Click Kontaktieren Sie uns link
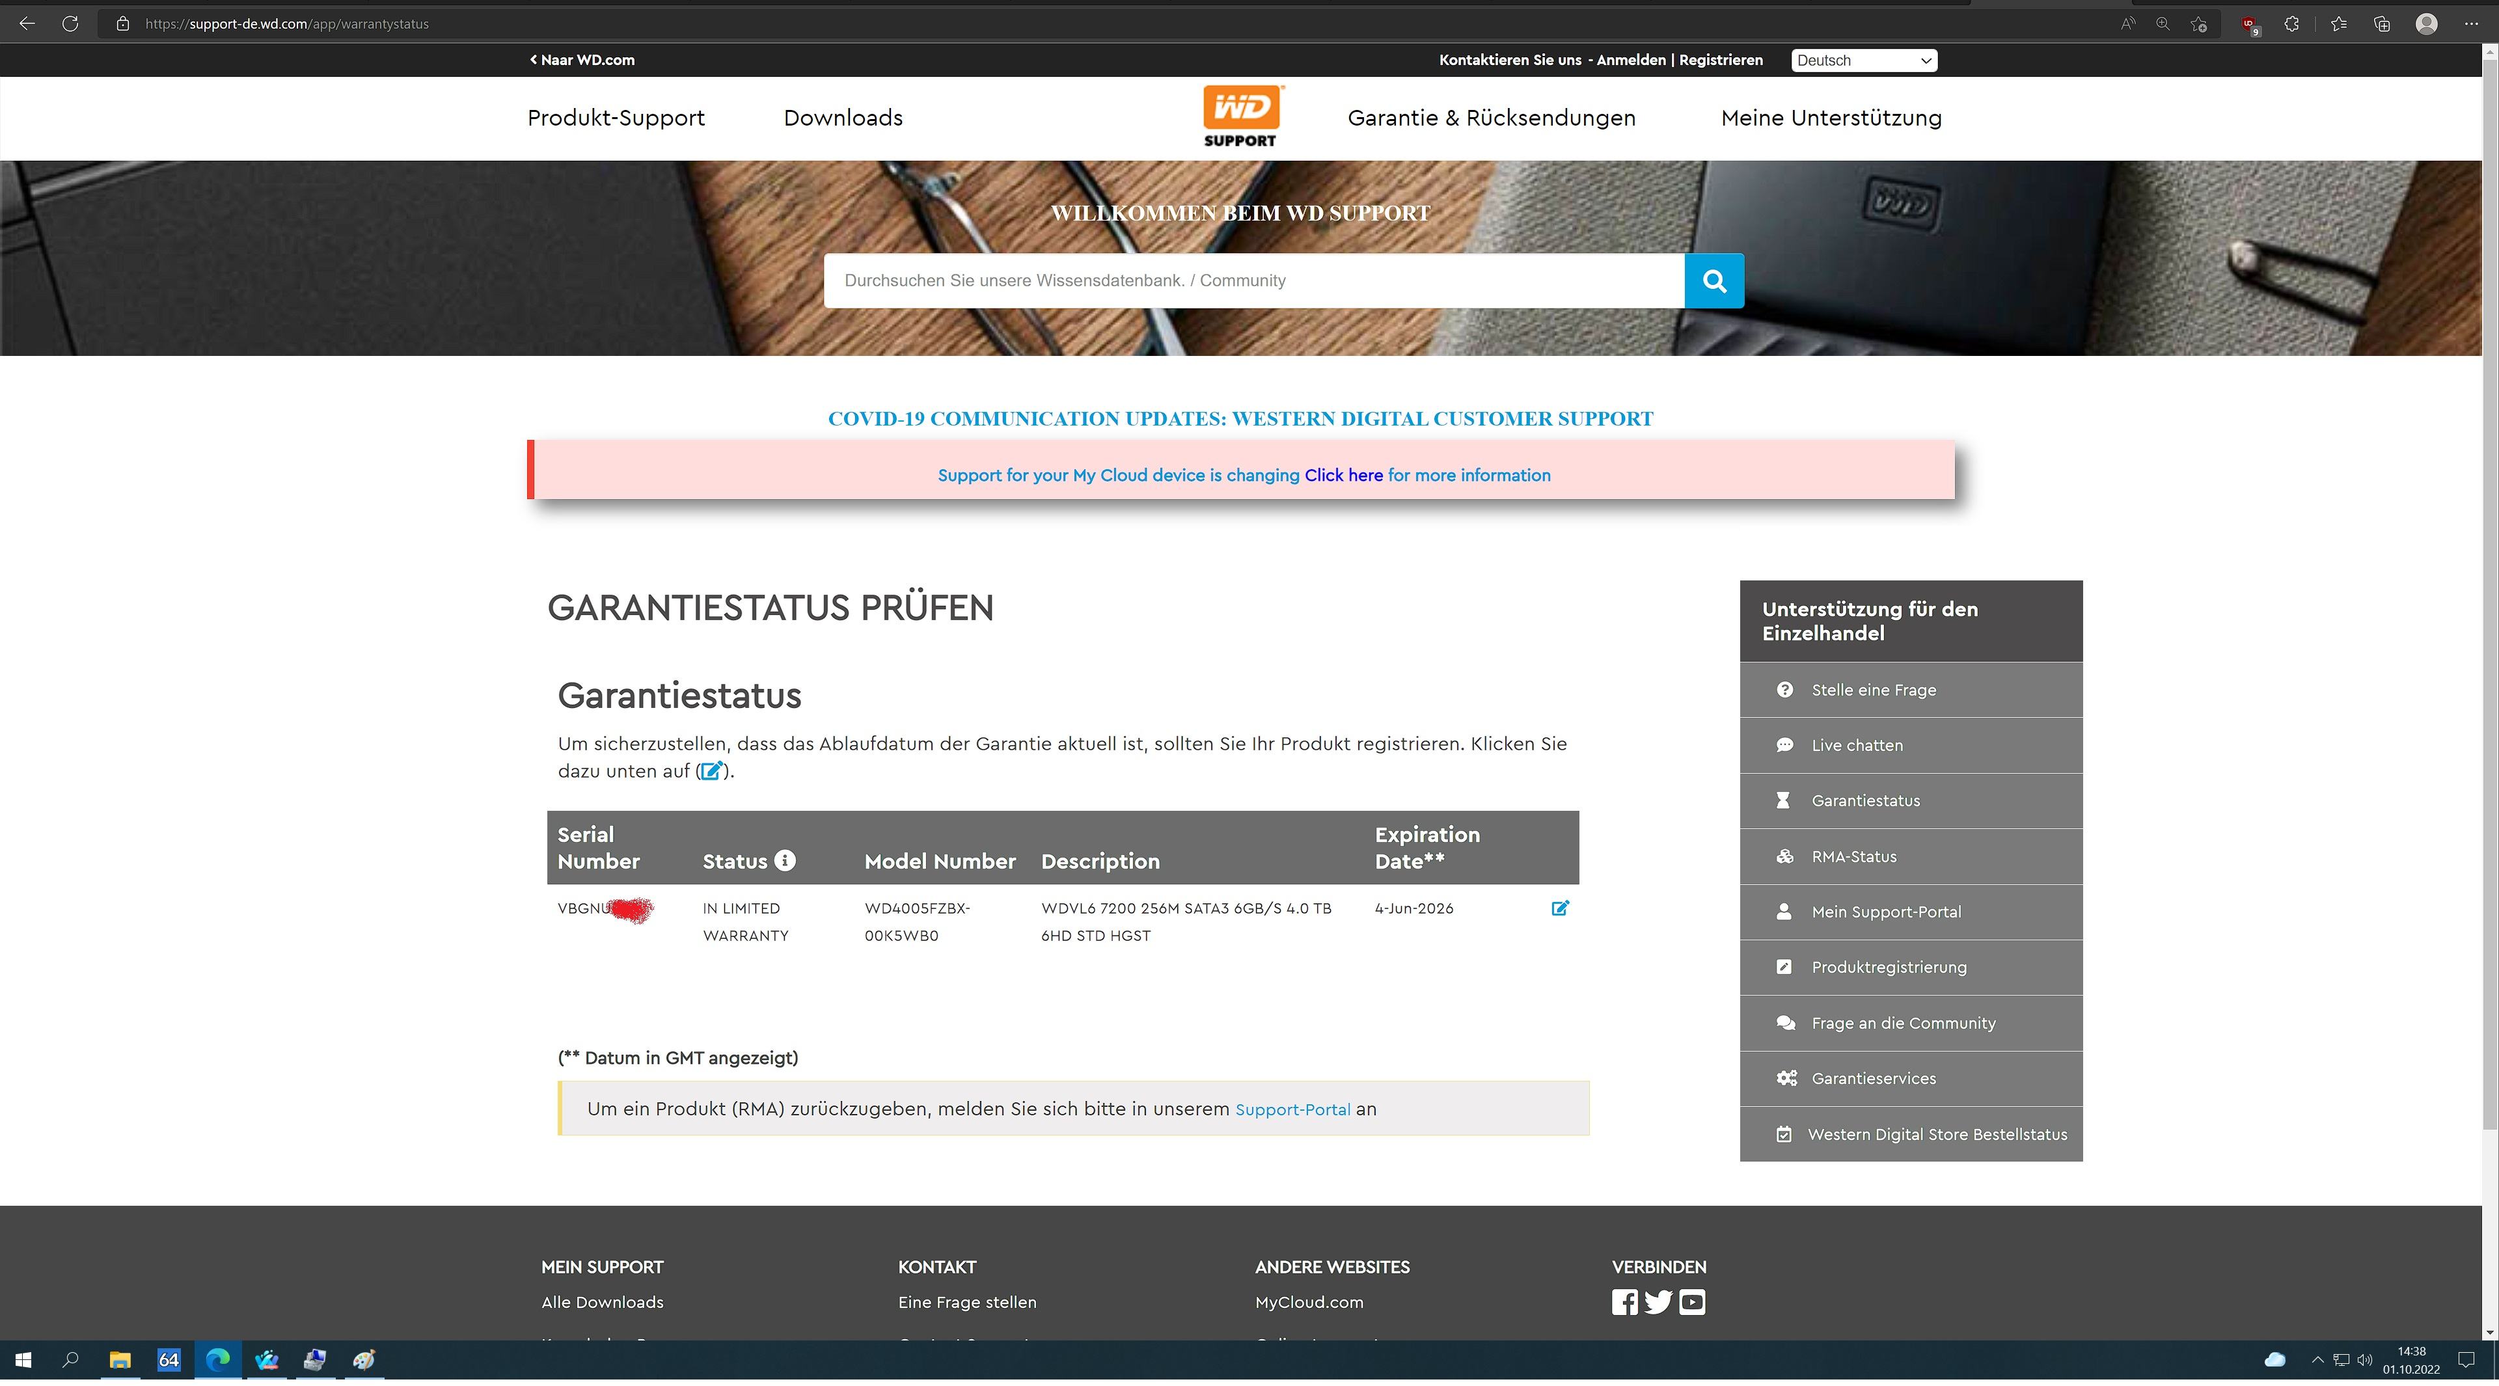The image size is (2499, 1386). [x=1510, y=60]
